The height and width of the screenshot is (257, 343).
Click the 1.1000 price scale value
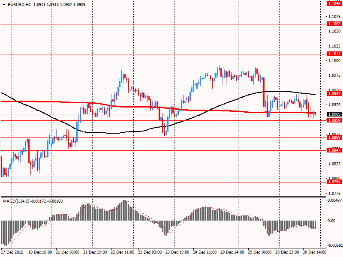(x=334, y=60)
